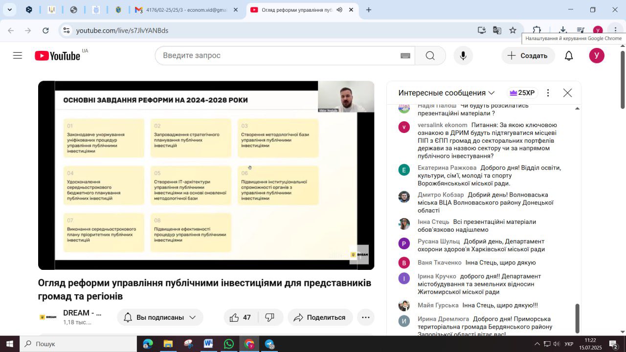The width and height of the screenshot is (626, 352).
Task: Open the on-screen keyboard icon in search
Action: tap(405, 56)
